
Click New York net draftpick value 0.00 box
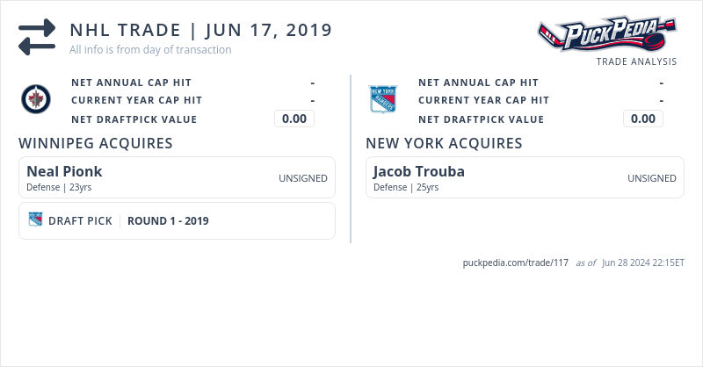click(643, 119)
